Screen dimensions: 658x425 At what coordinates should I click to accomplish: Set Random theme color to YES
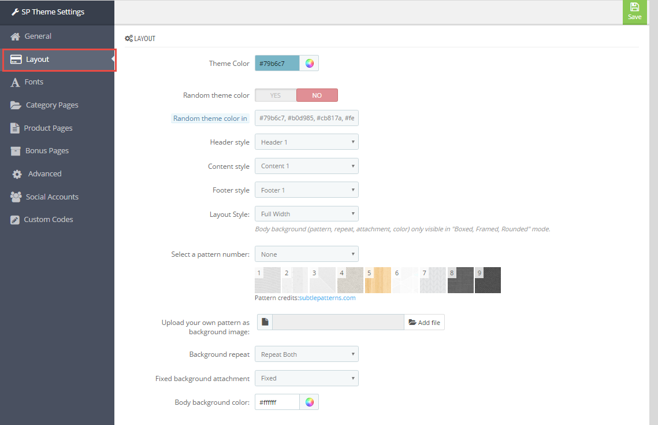pos(276,95)
